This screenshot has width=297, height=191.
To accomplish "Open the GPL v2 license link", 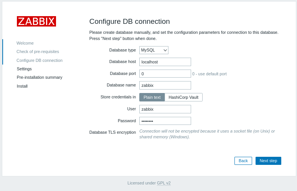I will tap(163, 183).
